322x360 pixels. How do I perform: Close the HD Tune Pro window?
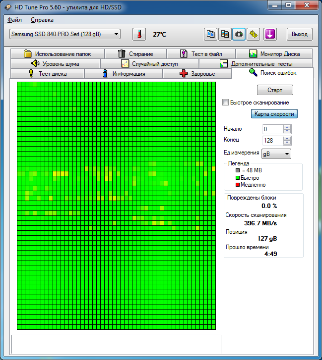tap(307, 5)
